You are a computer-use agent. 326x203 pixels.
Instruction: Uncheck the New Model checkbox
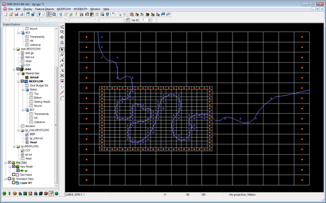[x=14, y=166]
